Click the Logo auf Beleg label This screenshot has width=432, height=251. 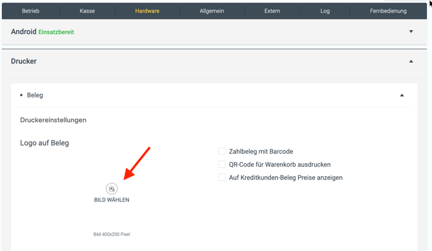pos(44,143)
